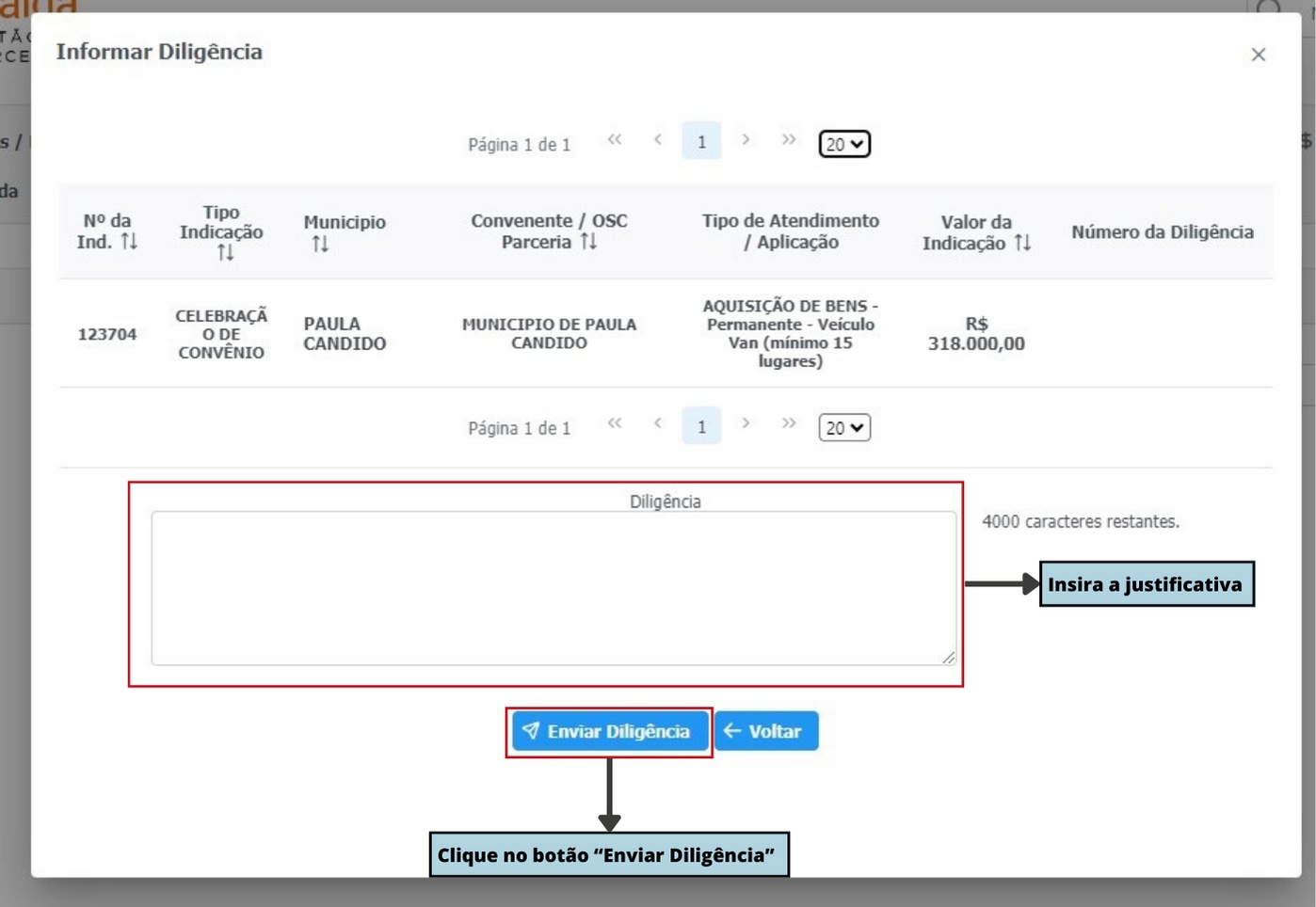Go to first page in bottom paginator

coord(615,423)
